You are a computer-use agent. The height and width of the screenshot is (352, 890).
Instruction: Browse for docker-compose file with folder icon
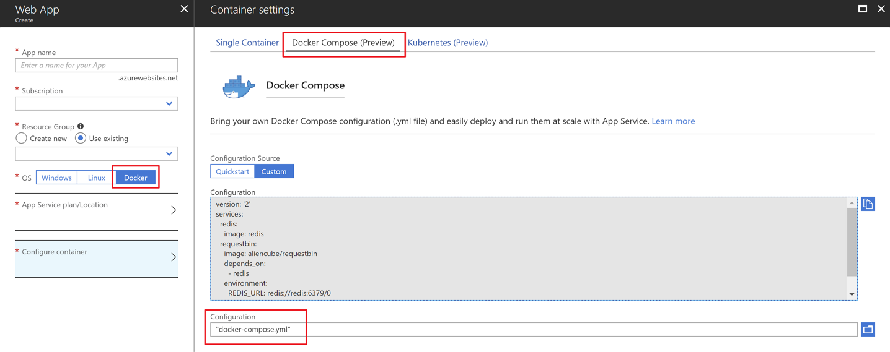point(868,330)
